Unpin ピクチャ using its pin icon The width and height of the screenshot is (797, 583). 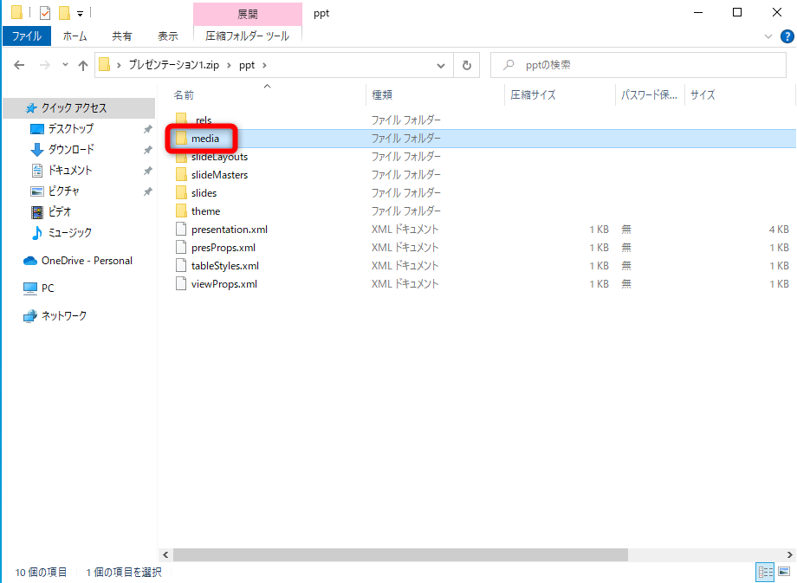147,191
